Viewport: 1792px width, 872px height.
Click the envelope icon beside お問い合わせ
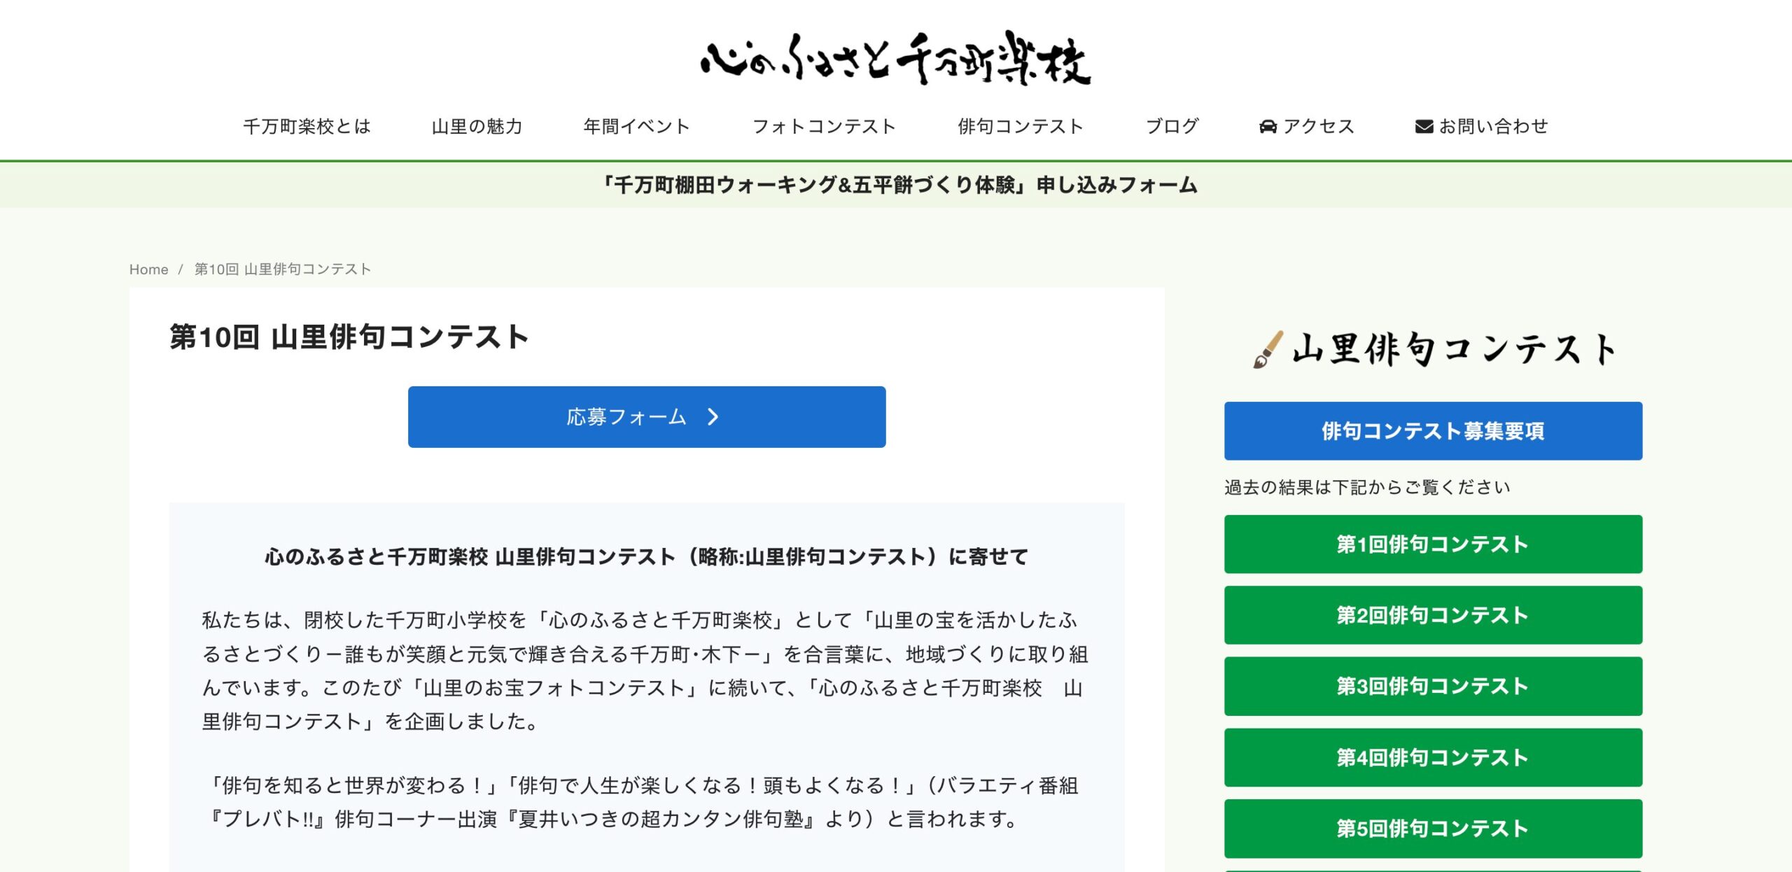tap(1424, 127)
